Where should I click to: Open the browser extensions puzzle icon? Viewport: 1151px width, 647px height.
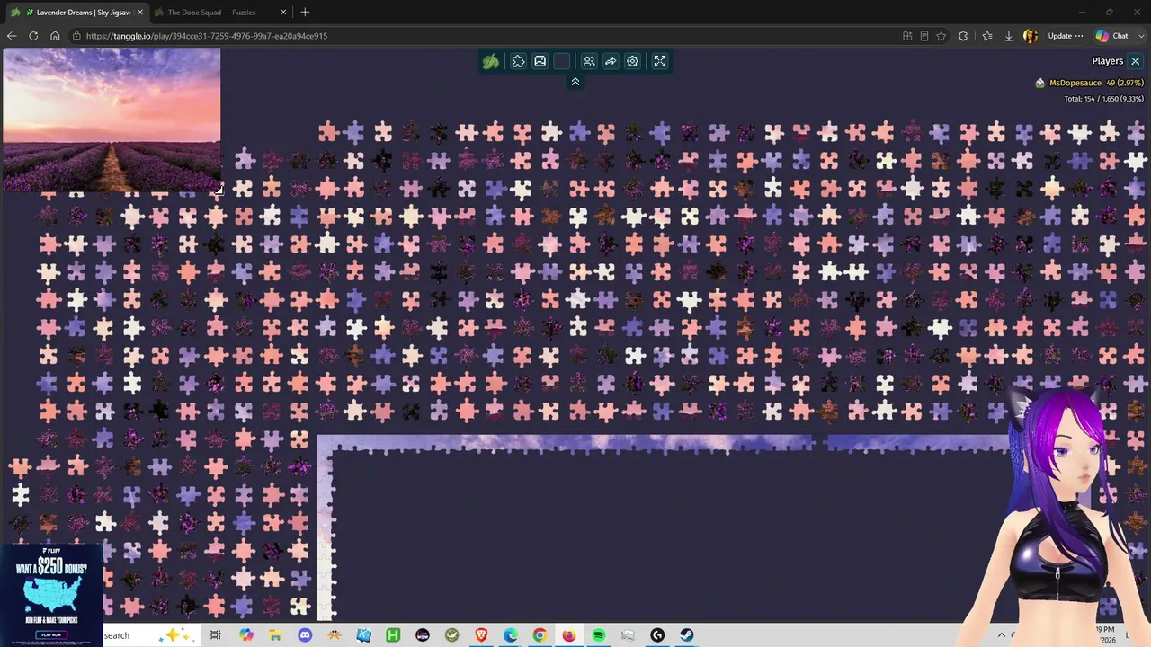[963, 36]
